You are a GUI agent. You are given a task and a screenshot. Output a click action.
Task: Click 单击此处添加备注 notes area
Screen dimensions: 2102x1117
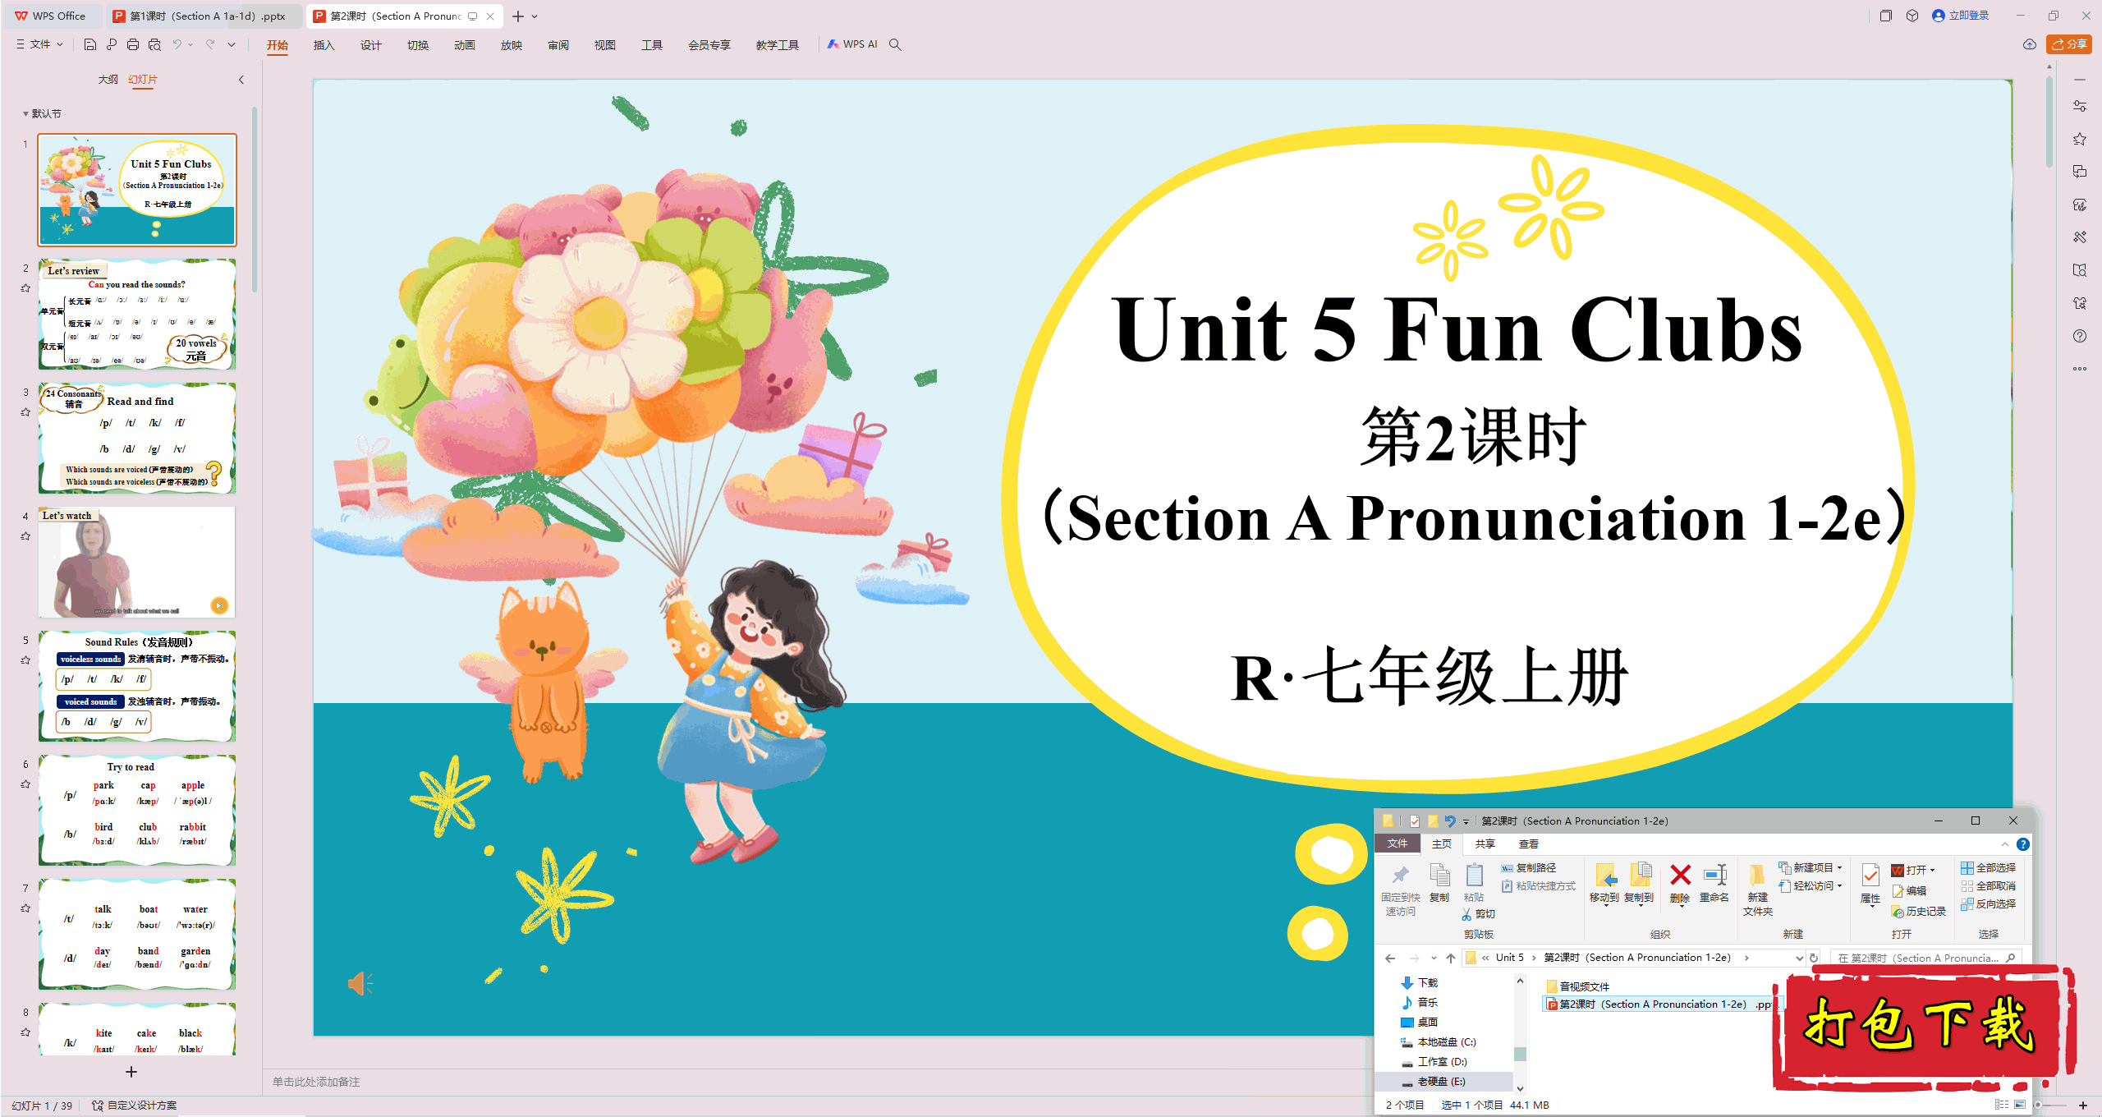(316, 1082)
